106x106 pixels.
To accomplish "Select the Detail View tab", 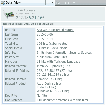I will point(13,3).
